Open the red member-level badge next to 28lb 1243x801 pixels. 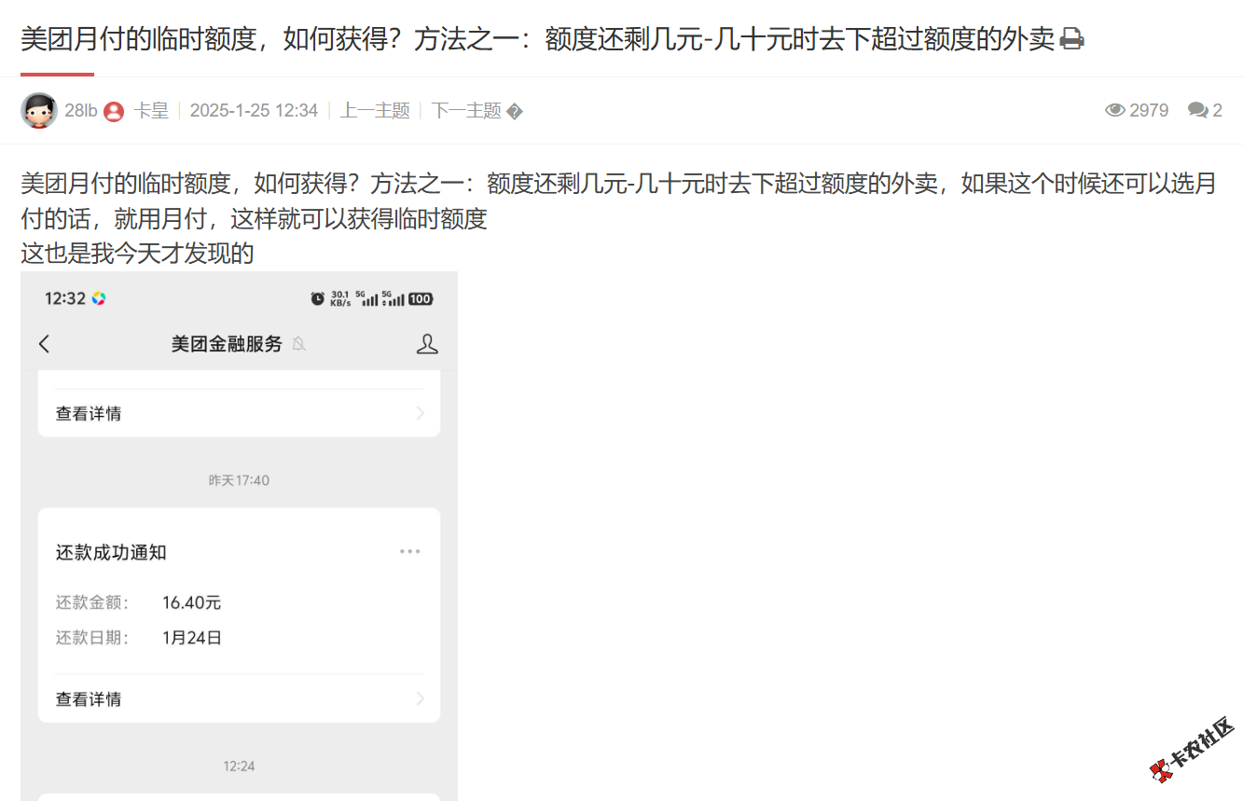(x=114, y=110)
